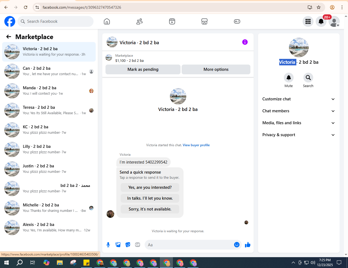Viewport: 348px width, 268px height.
Task: Send quick response 'Yes, are you interested?'
Action: click(x=150, y=187)
